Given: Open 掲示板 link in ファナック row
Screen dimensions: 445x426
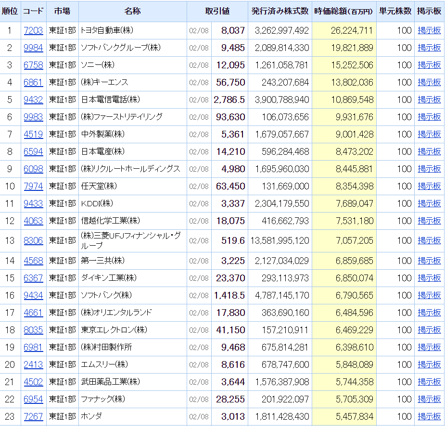Looking at the screenshot, I should point(429,399).
